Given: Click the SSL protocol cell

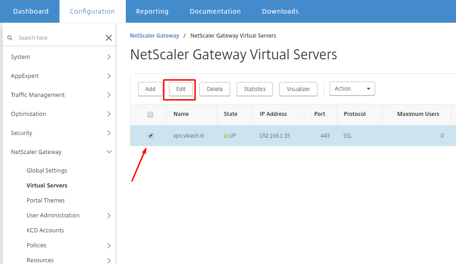Looking at the screenshot, I should tap(347, 135).
